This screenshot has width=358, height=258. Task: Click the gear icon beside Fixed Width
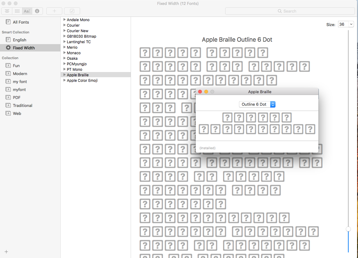point(8,47)
